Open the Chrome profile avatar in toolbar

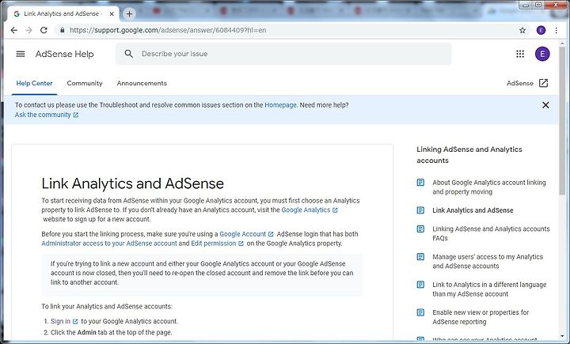coord(541,30)
